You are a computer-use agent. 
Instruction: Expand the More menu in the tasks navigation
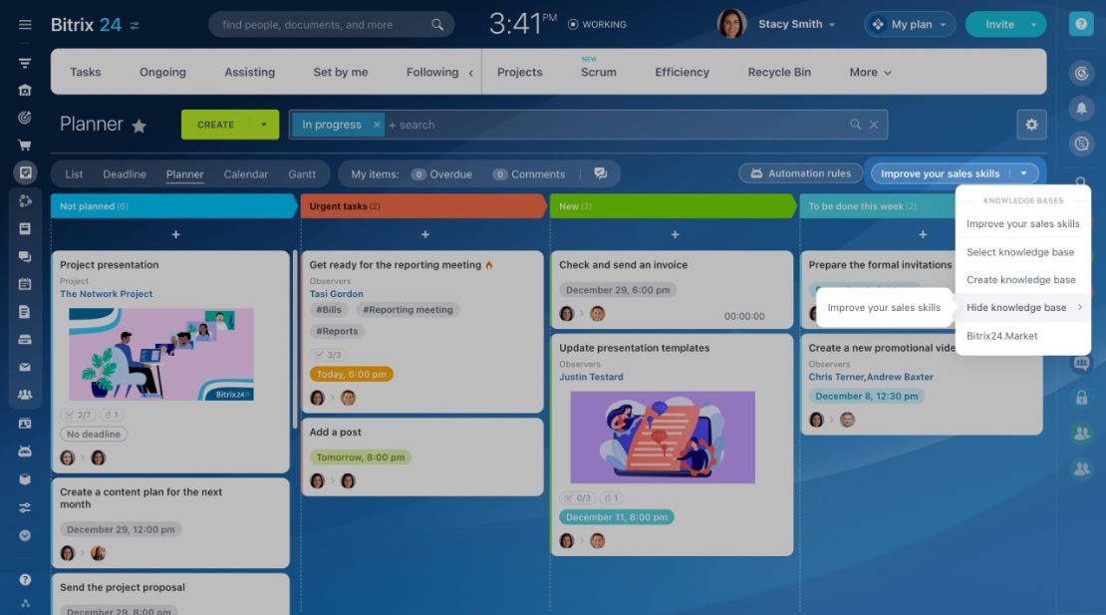[871, 72]
